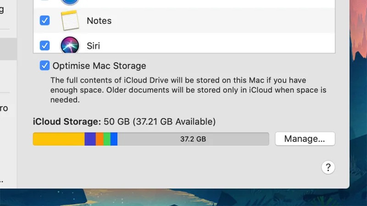Image resolution: width=367 pixels, height=206 pixels.
Task: Click the gray 37.2 GB free space portion
Action: (193, 139)
